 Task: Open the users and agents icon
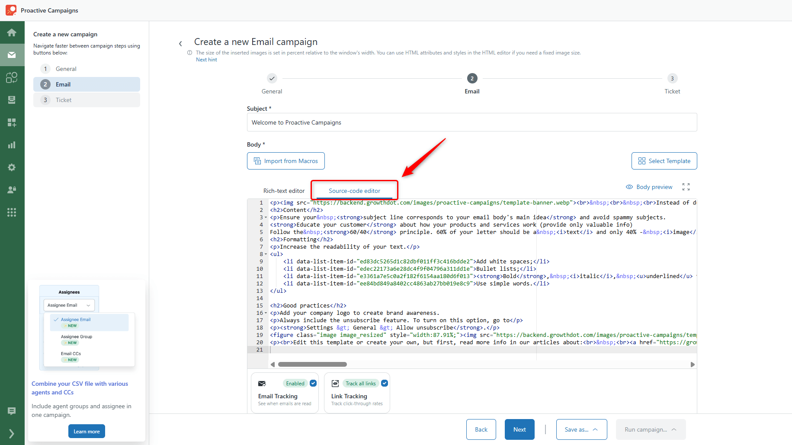click(x=12, y=190)
